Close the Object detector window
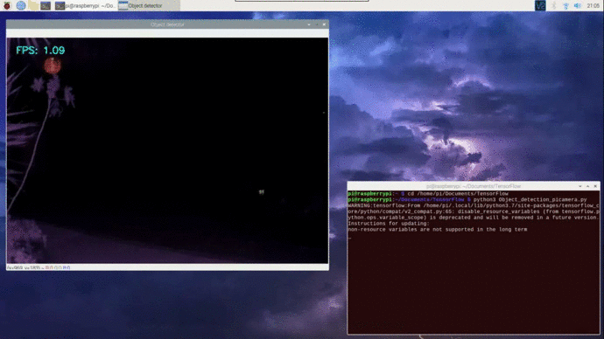Screen dimensions: 604x339 (324, 24)
